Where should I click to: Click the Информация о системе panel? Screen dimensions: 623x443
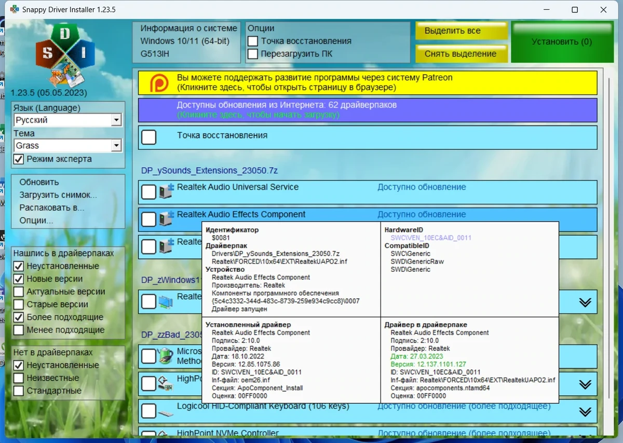[187, 42]
